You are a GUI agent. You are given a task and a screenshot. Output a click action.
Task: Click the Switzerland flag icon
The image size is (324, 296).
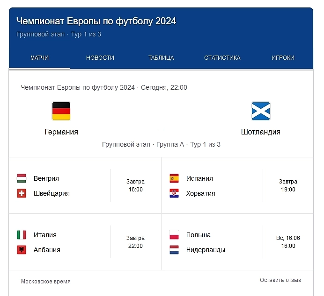pos(22,193)
